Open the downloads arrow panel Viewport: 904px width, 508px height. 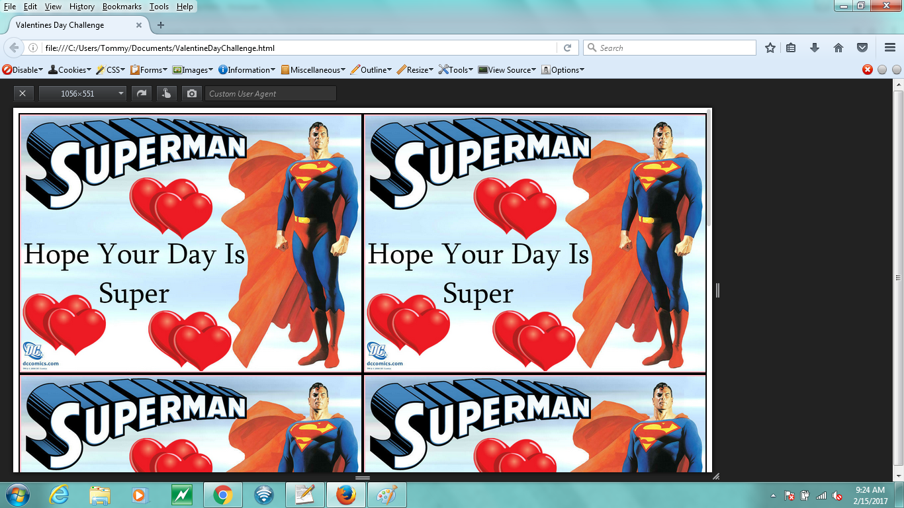coord(815,48)
